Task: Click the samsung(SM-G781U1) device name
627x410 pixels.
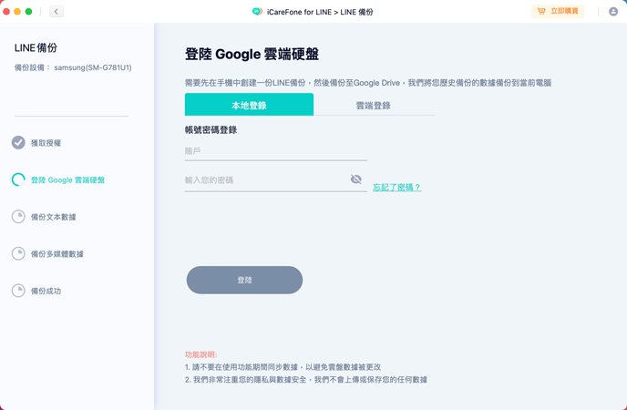Action: 93,67
